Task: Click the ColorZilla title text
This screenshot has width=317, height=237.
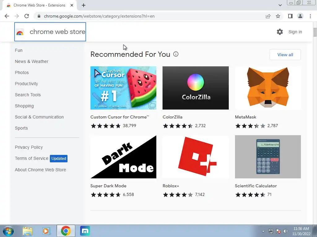Action: click(x=172, y=117)
